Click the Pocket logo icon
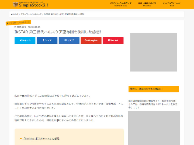 (x=109, y=40)
